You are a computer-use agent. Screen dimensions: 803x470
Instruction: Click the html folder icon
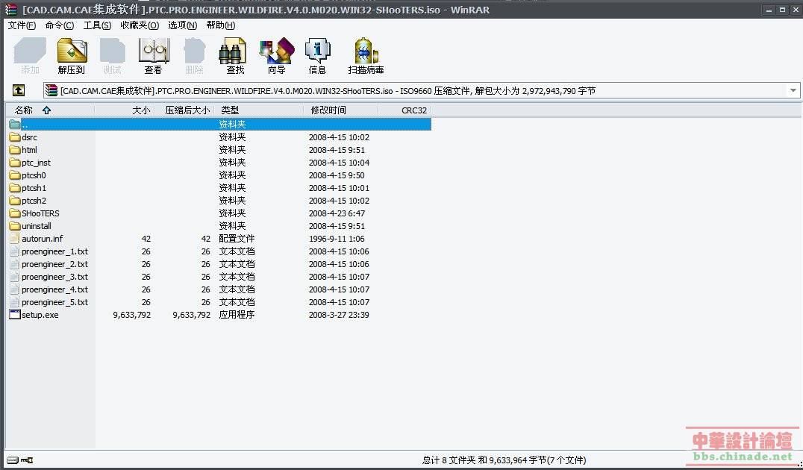pos(15,150)
